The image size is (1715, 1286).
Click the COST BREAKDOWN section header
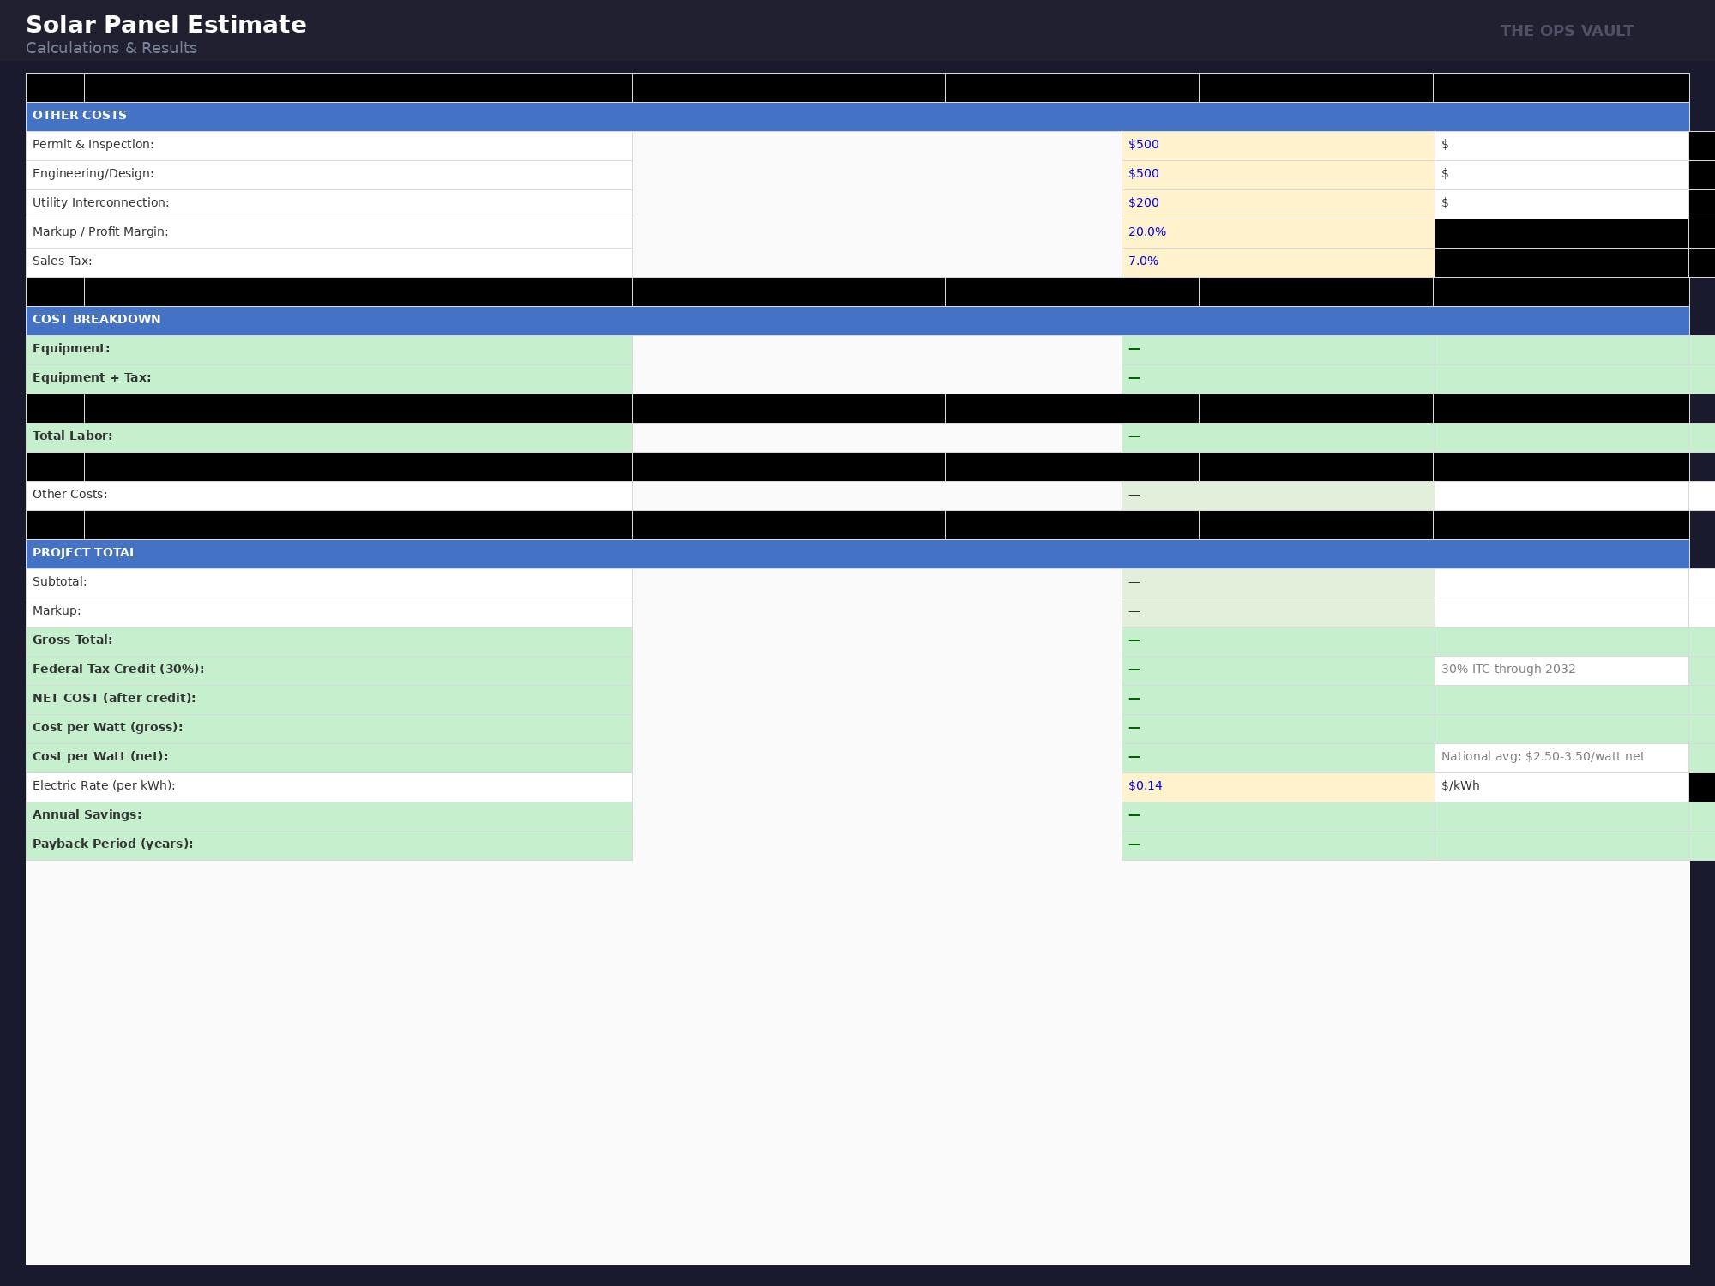click(x=857, y=321)
